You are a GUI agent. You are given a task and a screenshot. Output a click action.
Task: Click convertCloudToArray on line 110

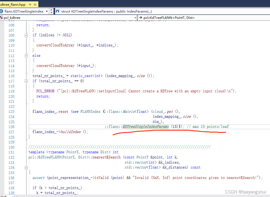pos(55,45)
